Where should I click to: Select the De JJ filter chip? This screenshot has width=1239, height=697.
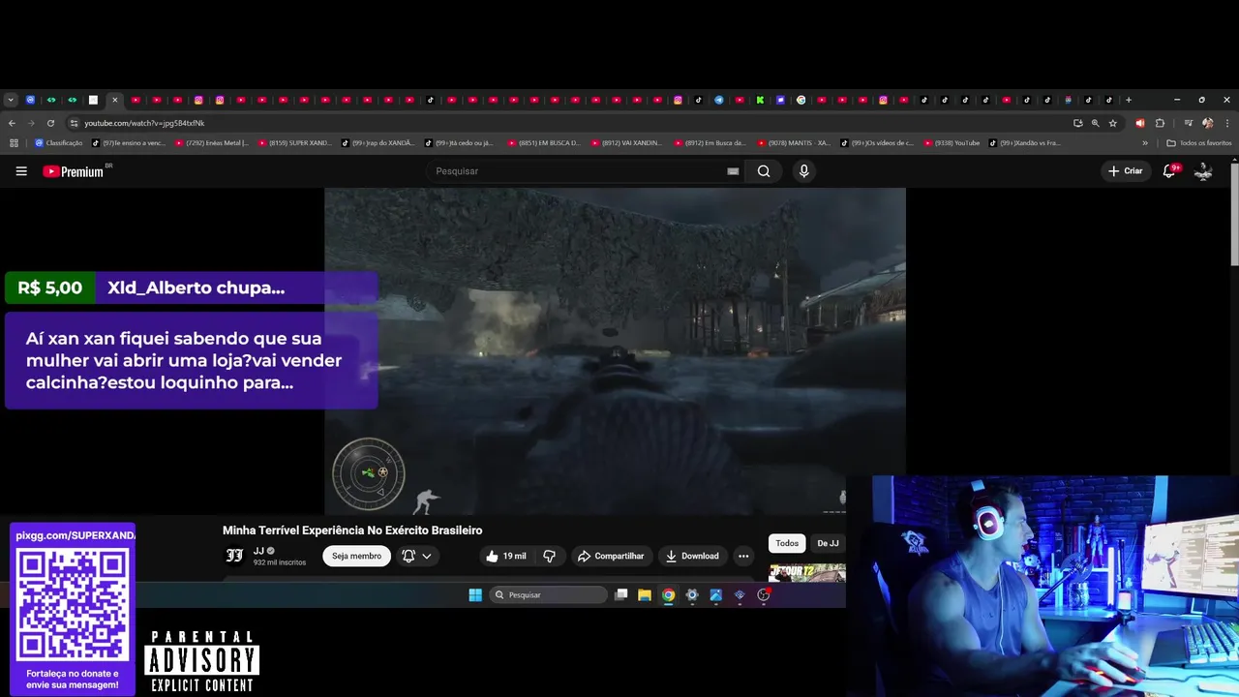click(828, 543)
